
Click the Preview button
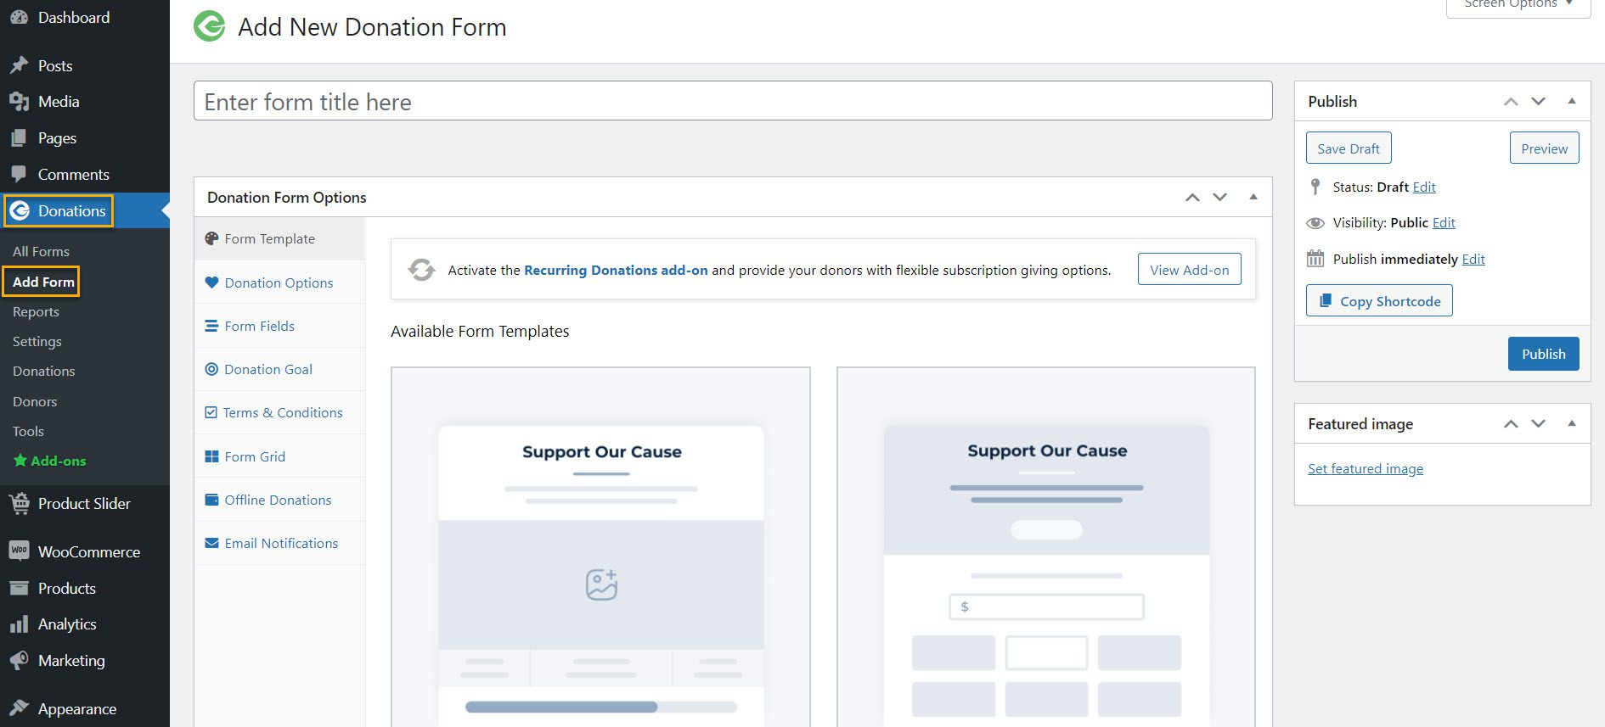1544,148
